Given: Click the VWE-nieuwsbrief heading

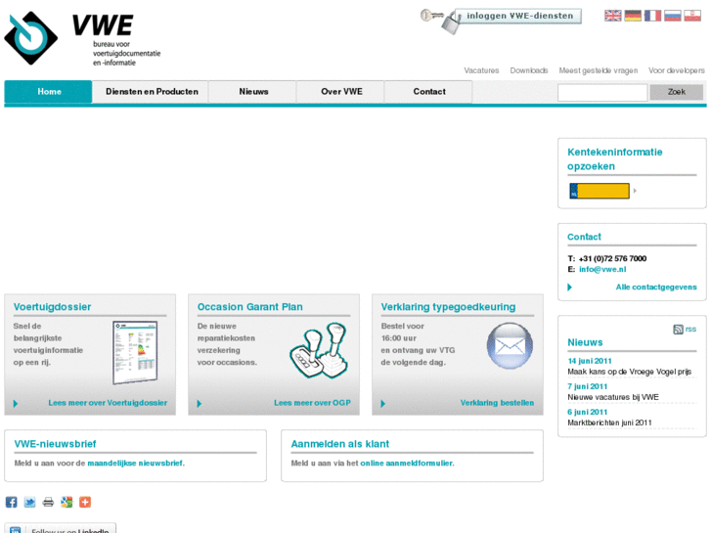Looking at the screenshot, I should (x=55, y=444).
